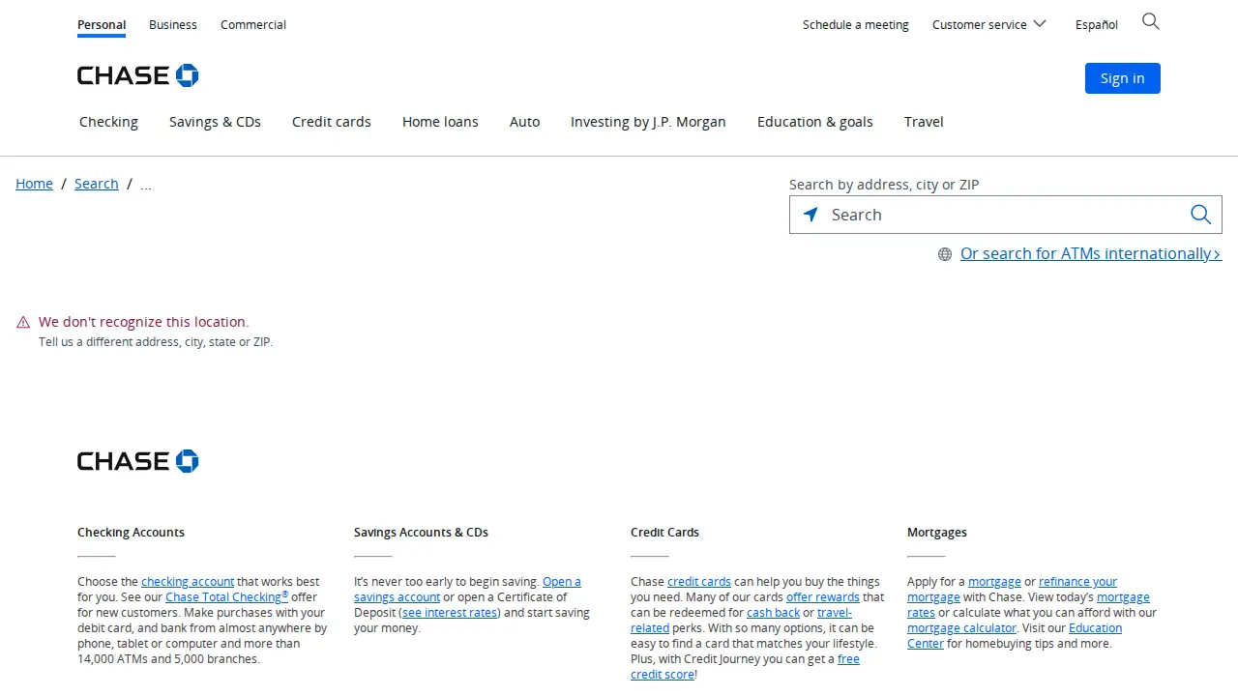Viewport: 1238px width, 696px height.
Task: Open the Education & goals menu
Action: pyautogui.click(x=815, y=122)
